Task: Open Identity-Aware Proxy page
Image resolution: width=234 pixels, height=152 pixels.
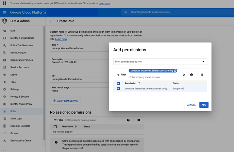Action: (21, 104)
